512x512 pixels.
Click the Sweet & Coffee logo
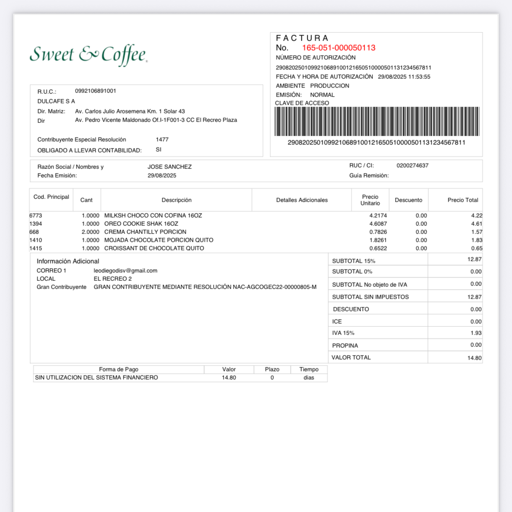88,55
